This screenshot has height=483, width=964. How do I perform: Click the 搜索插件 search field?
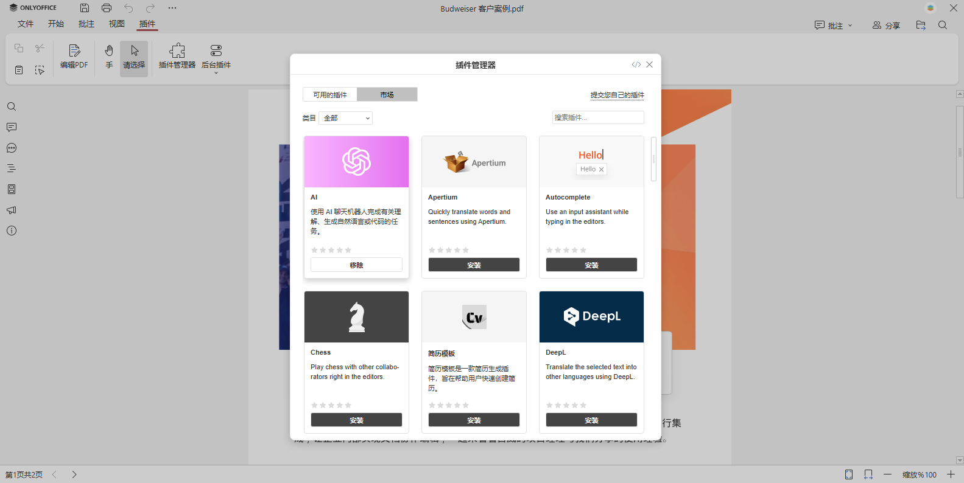coord(598,117)
